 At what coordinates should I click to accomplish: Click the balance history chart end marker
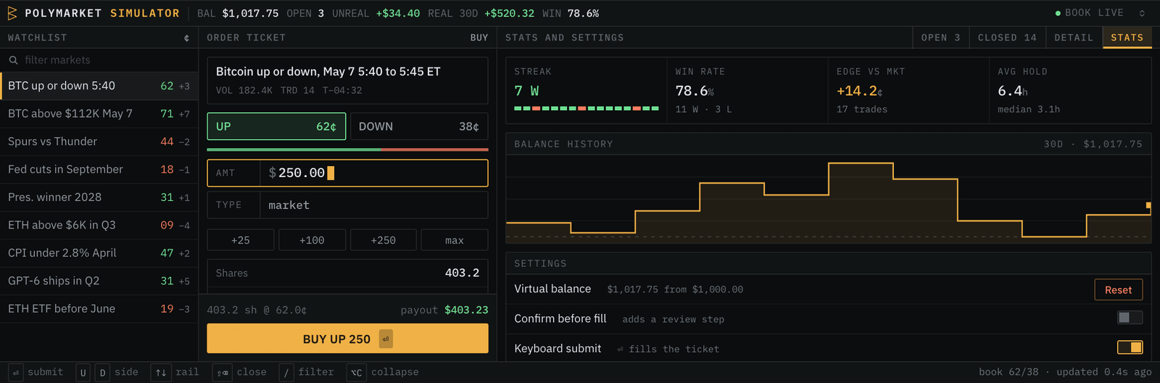[1148, 206]
